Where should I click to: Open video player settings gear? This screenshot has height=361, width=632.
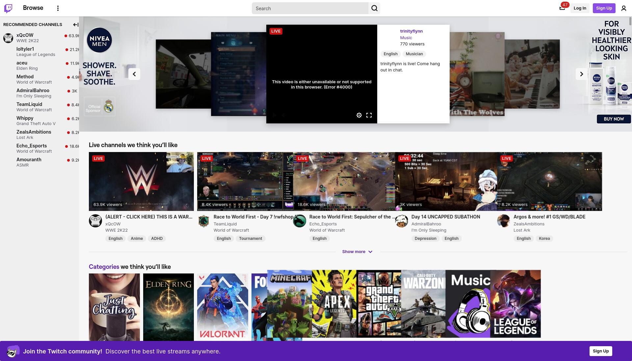point(359,115)
